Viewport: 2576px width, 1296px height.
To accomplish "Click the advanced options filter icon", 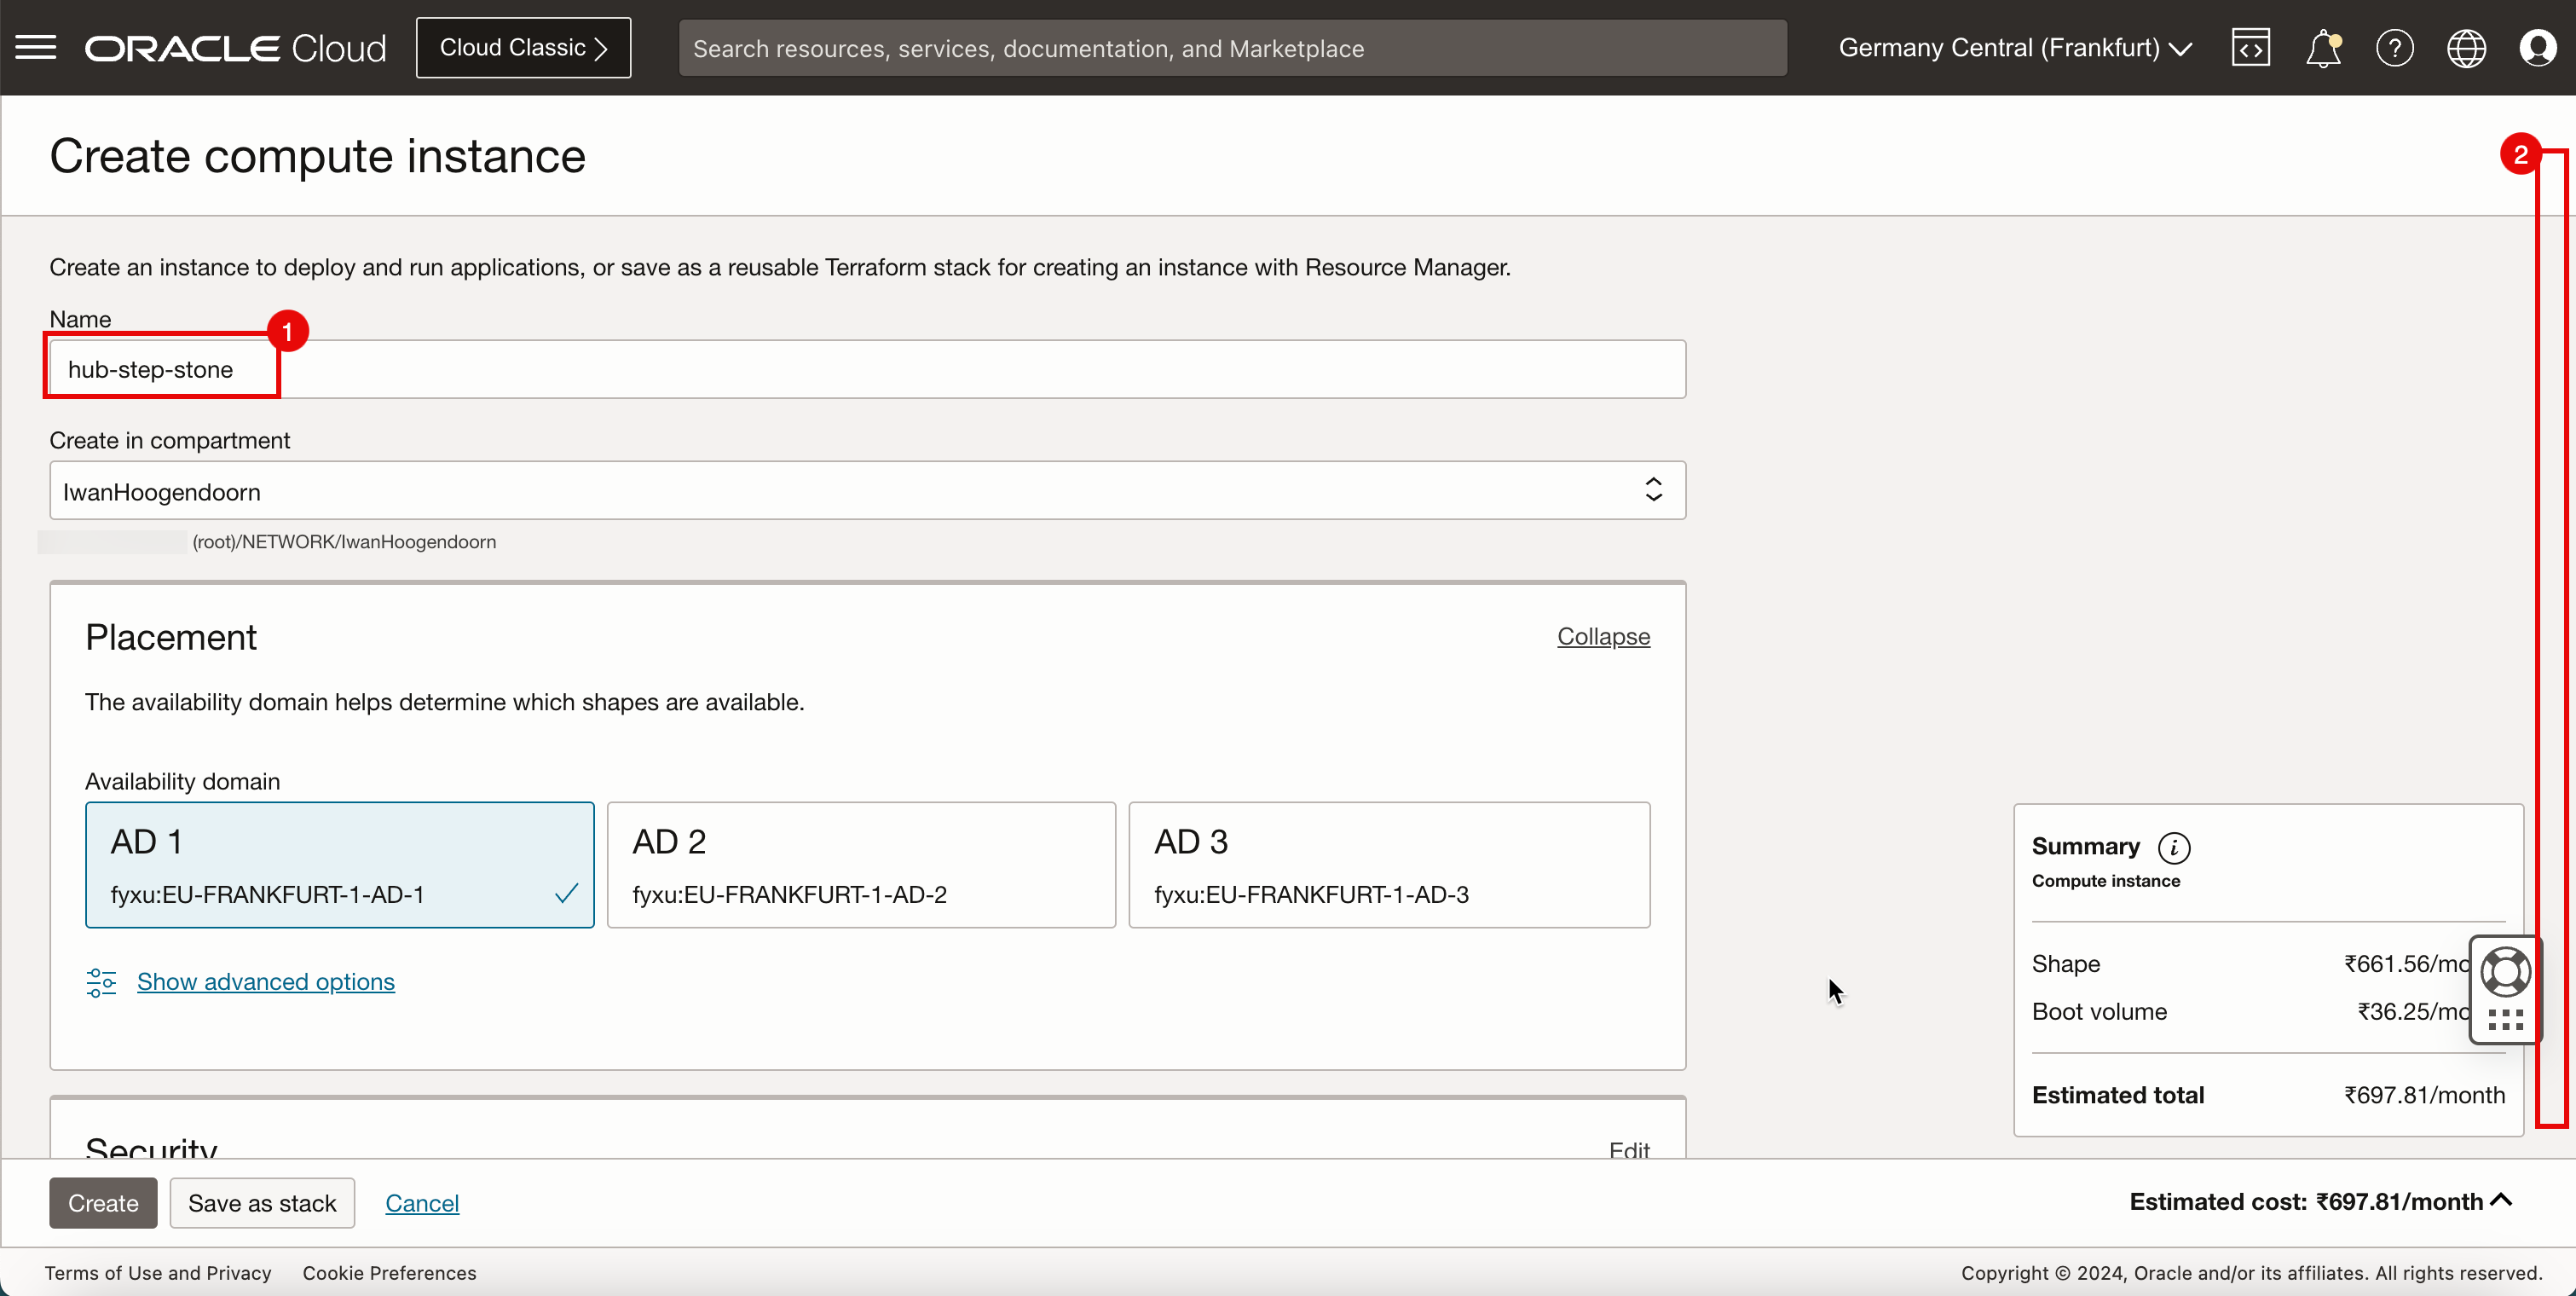I will tap(101, 982).
